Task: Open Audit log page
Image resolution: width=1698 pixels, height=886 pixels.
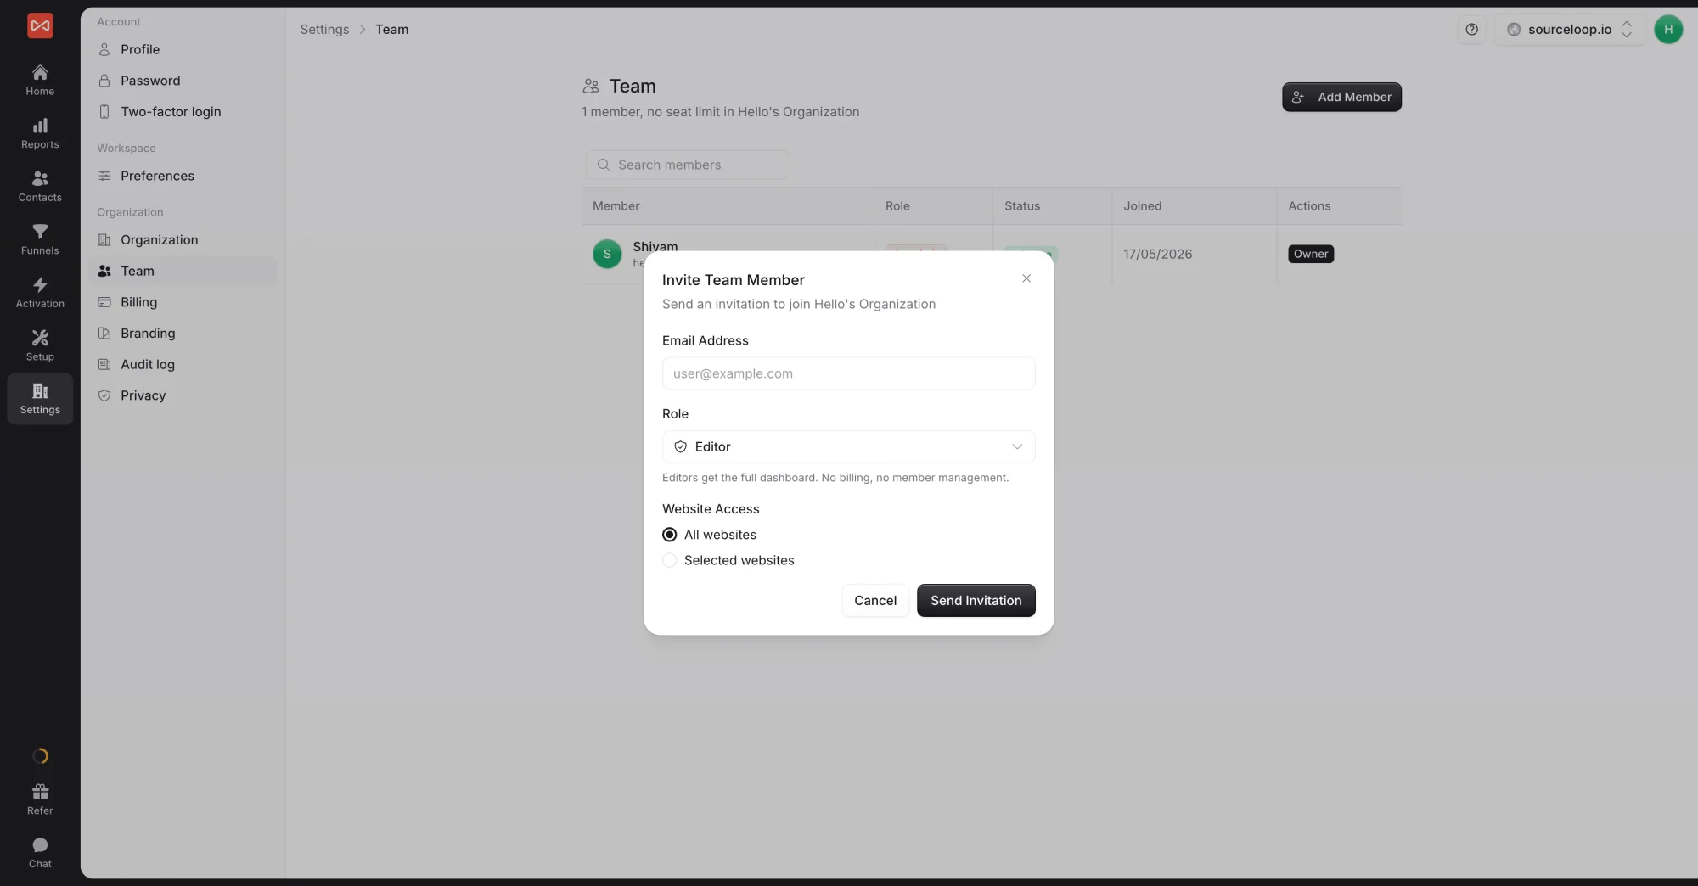Action: (x=183, y=364)
